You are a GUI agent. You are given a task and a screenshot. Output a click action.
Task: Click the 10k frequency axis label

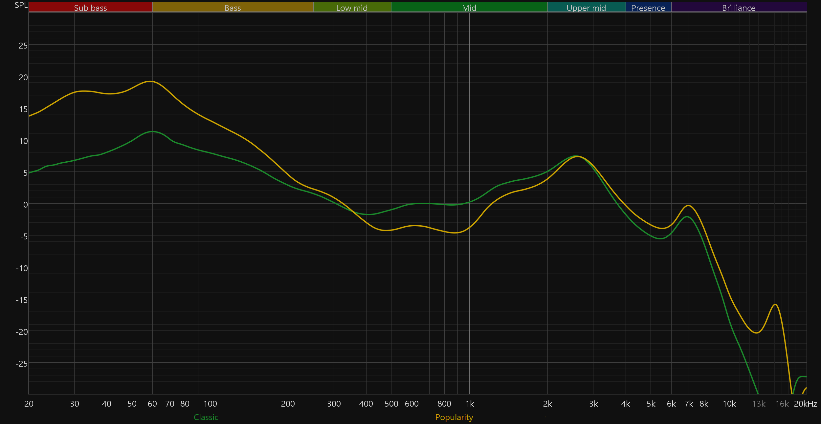point(729,404)
